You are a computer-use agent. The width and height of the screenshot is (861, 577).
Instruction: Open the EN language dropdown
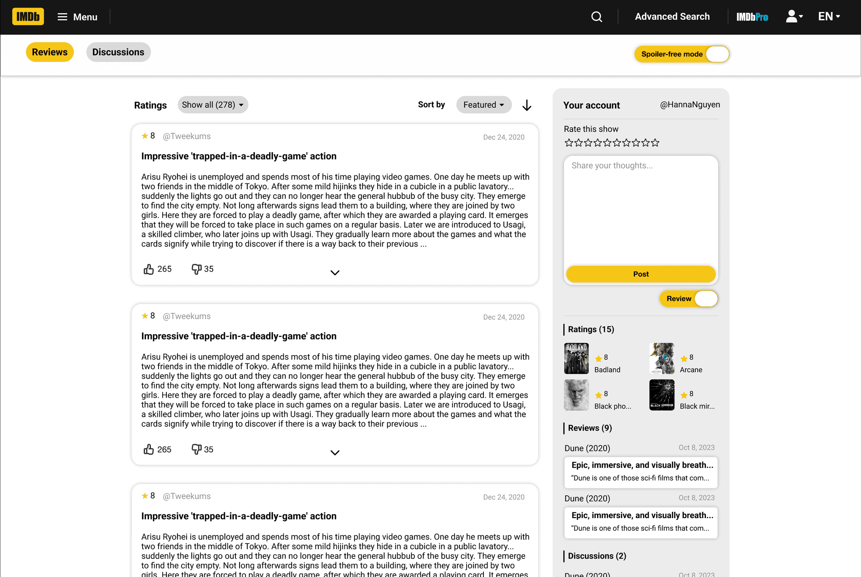(829, 17)
